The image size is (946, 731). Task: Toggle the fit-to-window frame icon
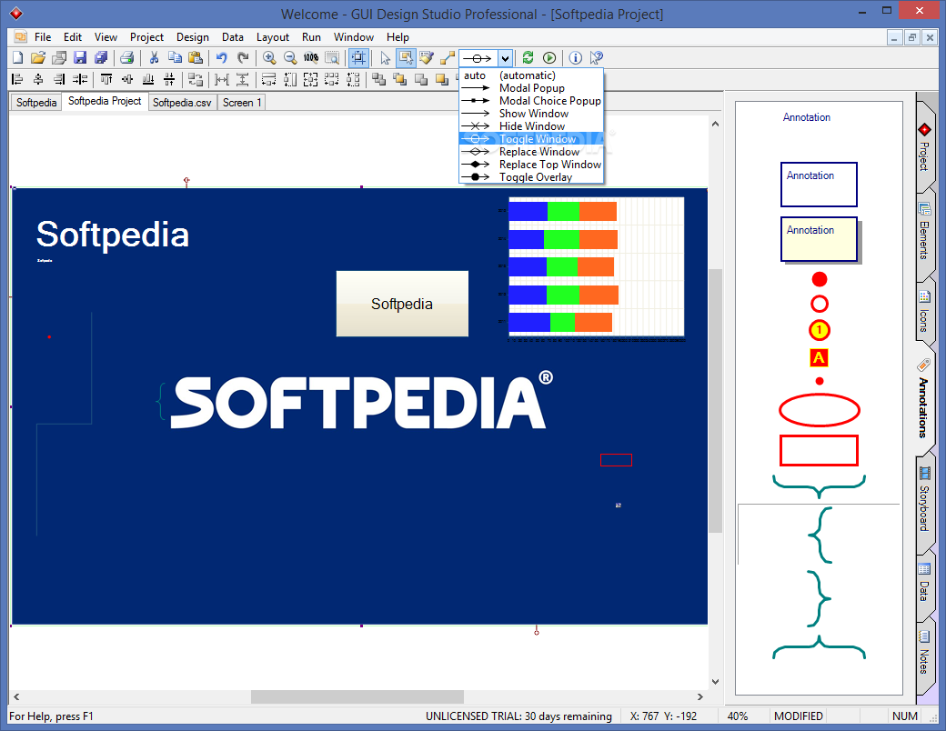tap(358, 58)
